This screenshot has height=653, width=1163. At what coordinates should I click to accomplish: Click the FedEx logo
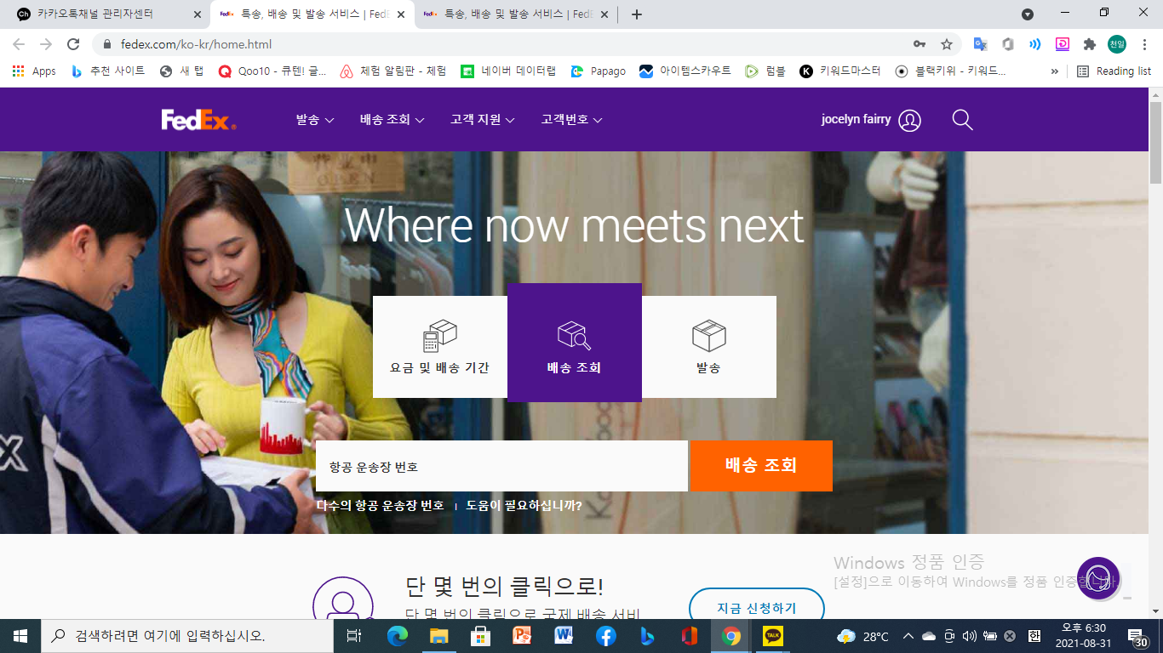click(198, 120)
